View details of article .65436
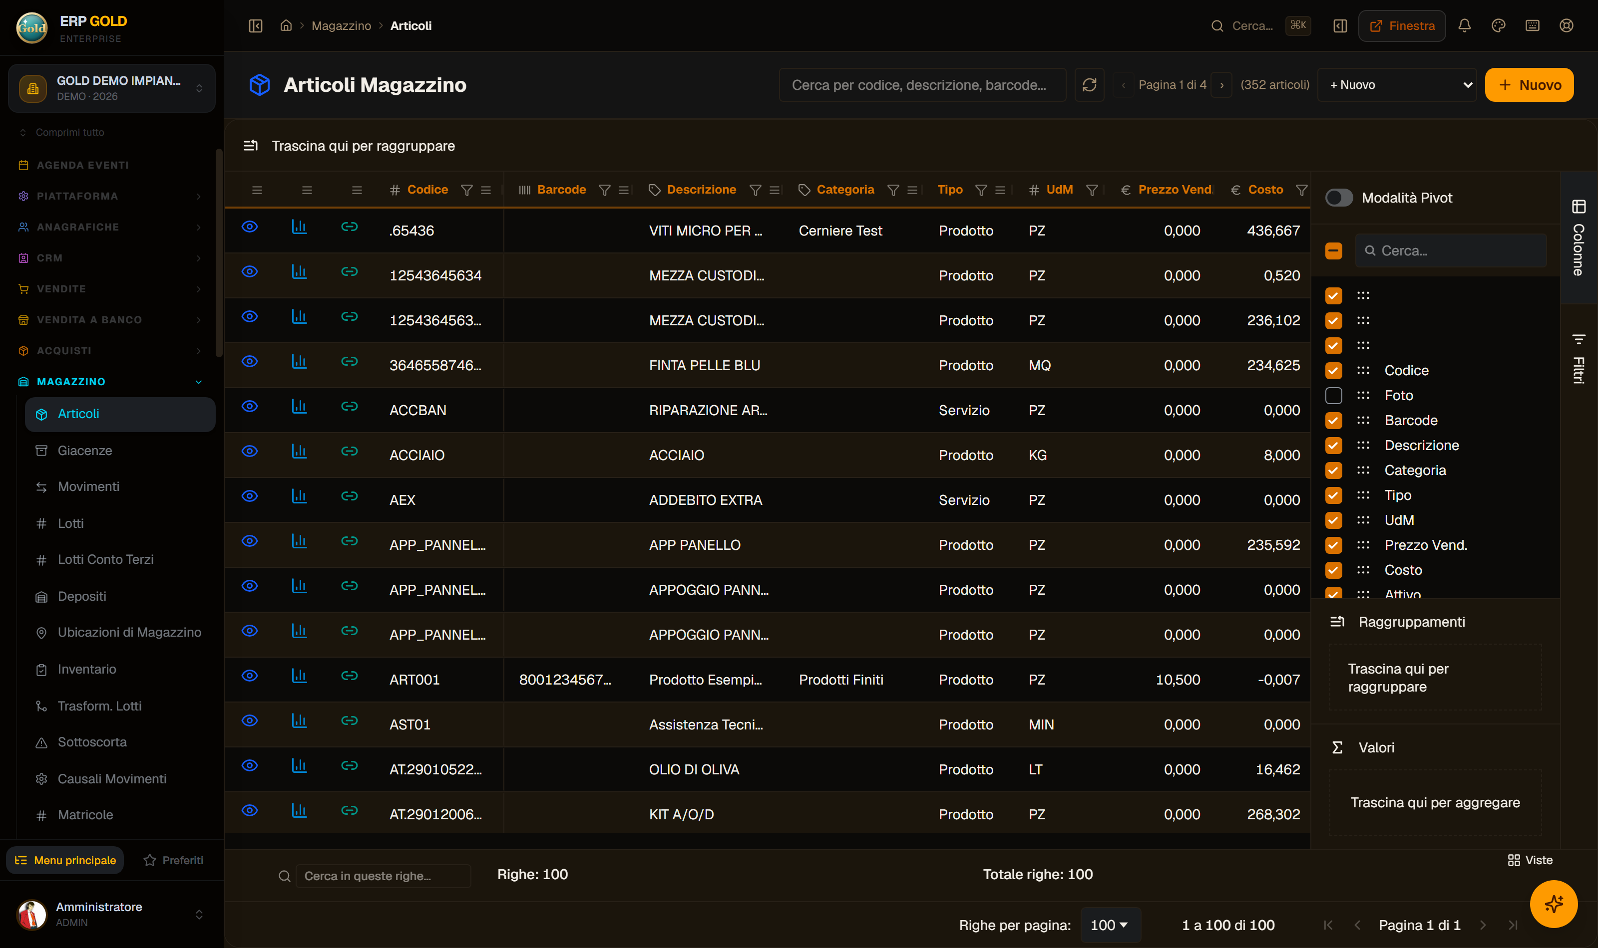This screenshot has width=1598, height=948. point(249,227)
